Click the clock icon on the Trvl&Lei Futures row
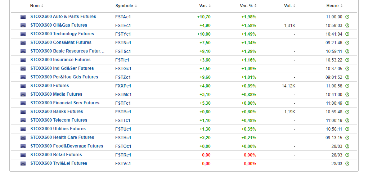 (x=347, y=163)
